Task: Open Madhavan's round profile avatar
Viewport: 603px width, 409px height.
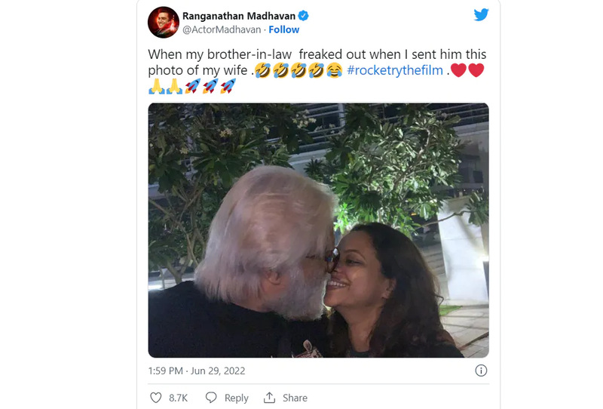Action: (x=164, y=23)
